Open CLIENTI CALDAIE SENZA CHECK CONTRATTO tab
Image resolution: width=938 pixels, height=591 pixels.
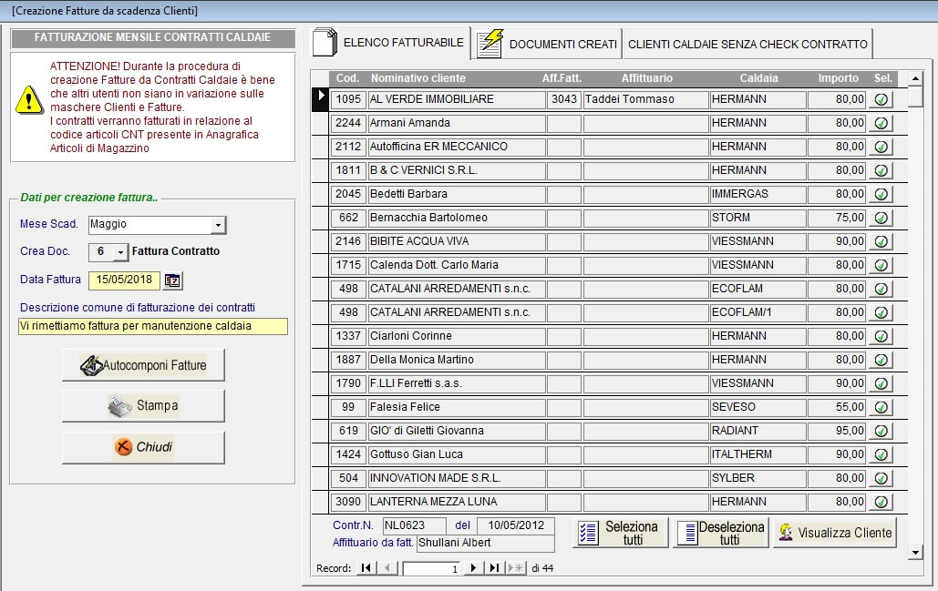[747, 45]
